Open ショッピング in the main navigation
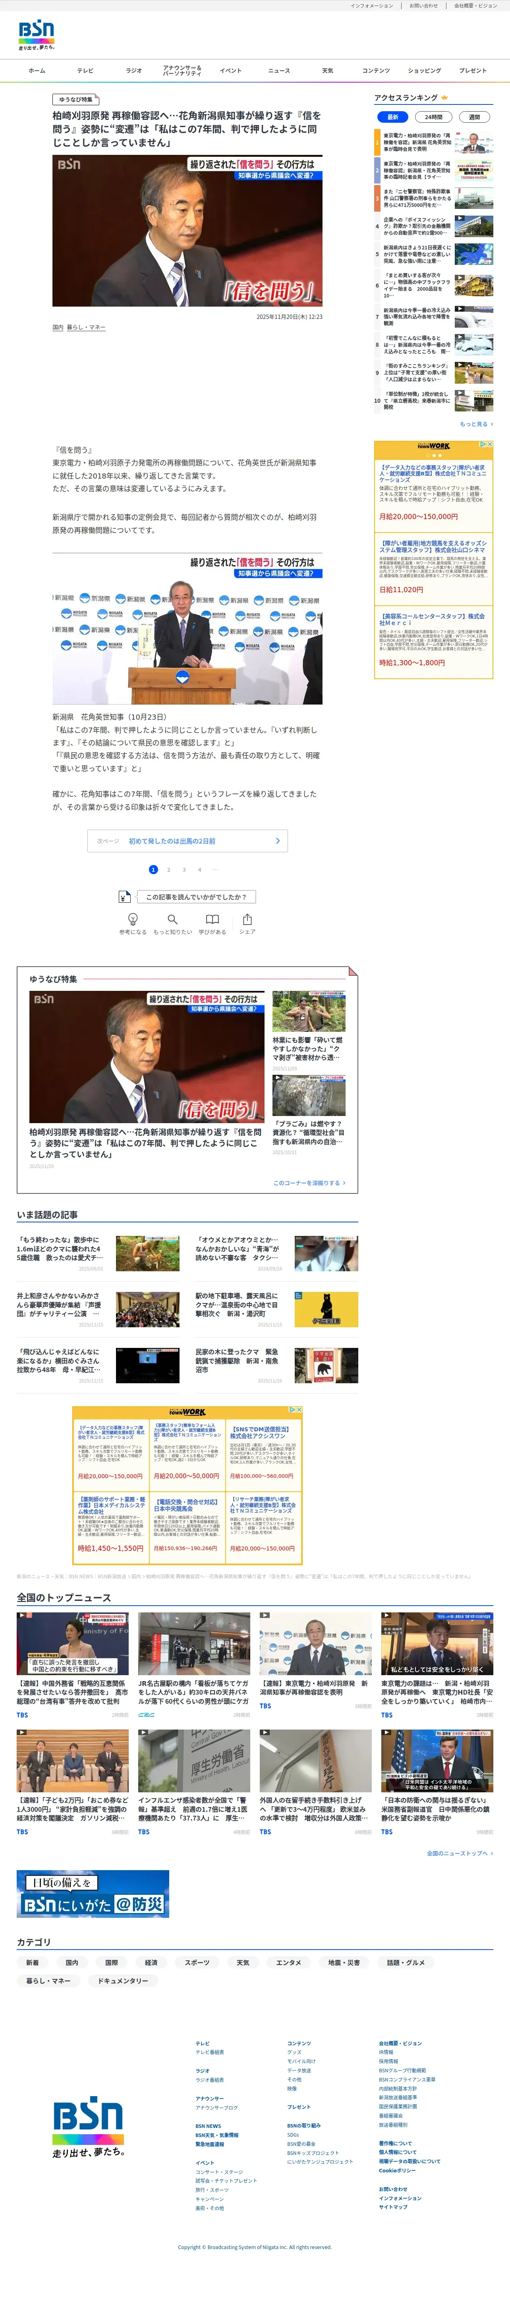510x2309 pixels. click(x=424, y=71)
